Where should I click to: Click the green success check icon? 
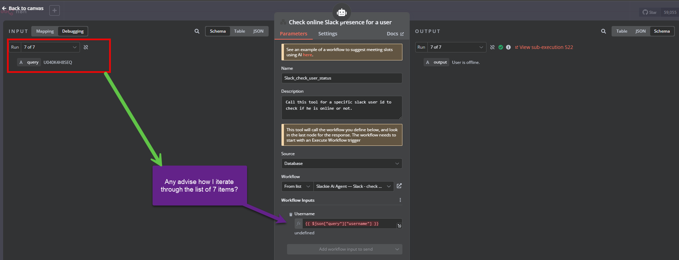pos(501,47)
